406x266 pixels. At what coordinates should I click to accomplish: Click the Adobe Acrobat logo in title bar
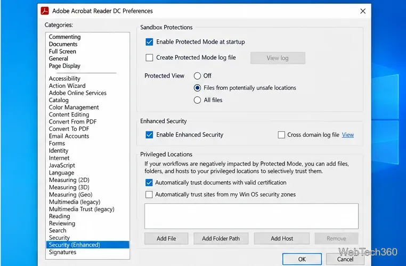click(45, 11)
